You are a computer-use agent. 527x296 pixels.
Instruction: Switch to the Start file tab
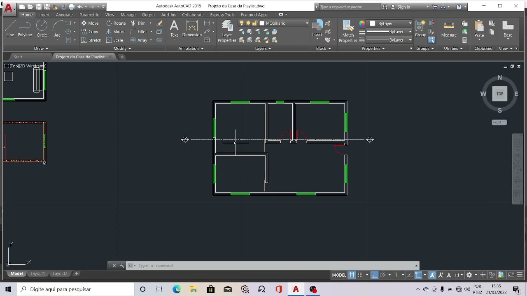pos(18,57)
